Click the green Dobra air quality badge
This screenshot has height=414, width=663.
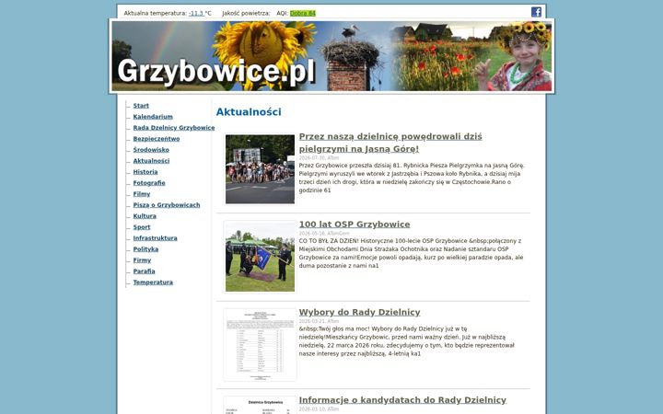[303, 13]
